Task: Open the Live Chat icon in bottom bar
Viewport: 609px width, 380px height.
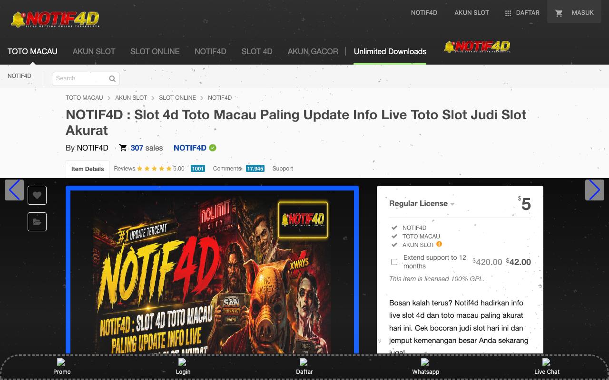Action: [546, 362]
